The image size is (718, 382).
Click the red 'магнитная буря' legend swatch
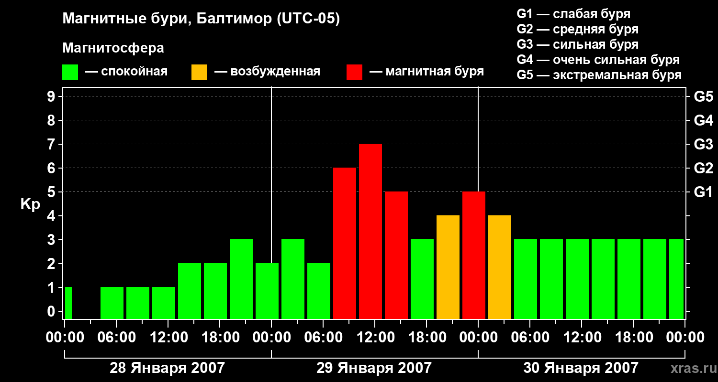click(x=354, y=72)
